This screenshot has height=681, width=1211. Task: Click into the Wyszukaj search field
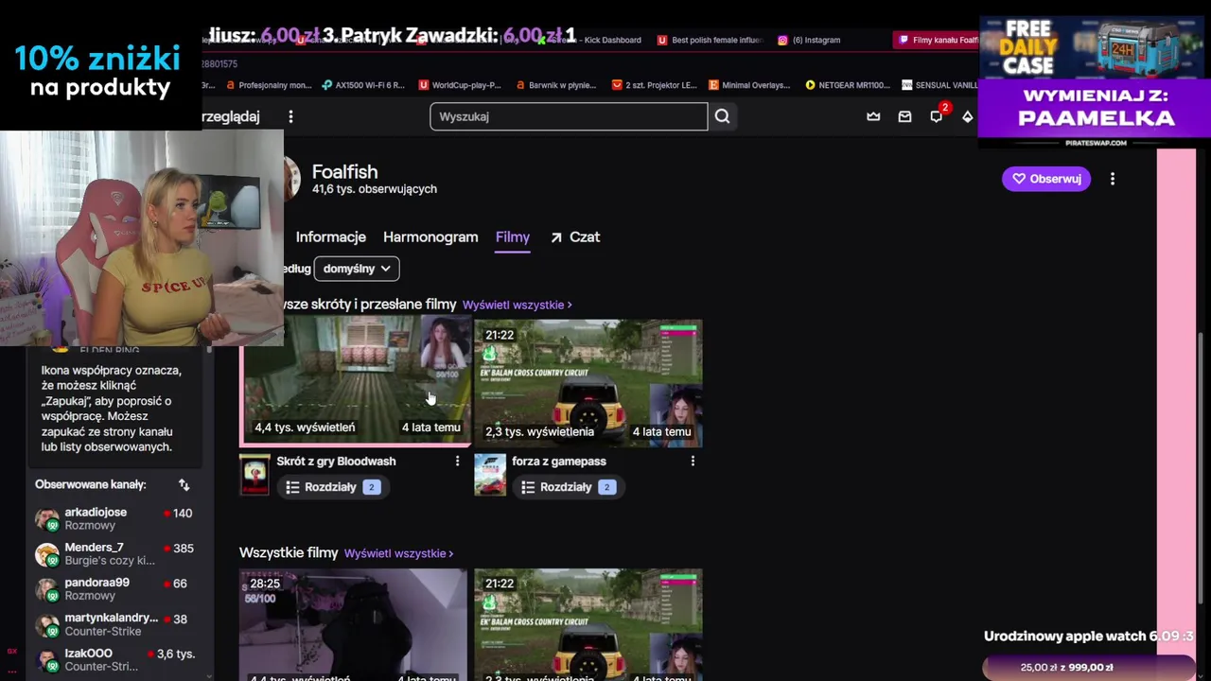[569, 116]
